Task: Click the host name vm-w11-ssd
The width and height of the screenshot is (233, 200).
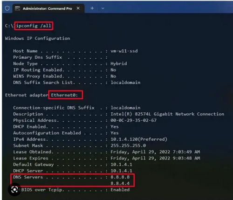Action: [124, 51]
